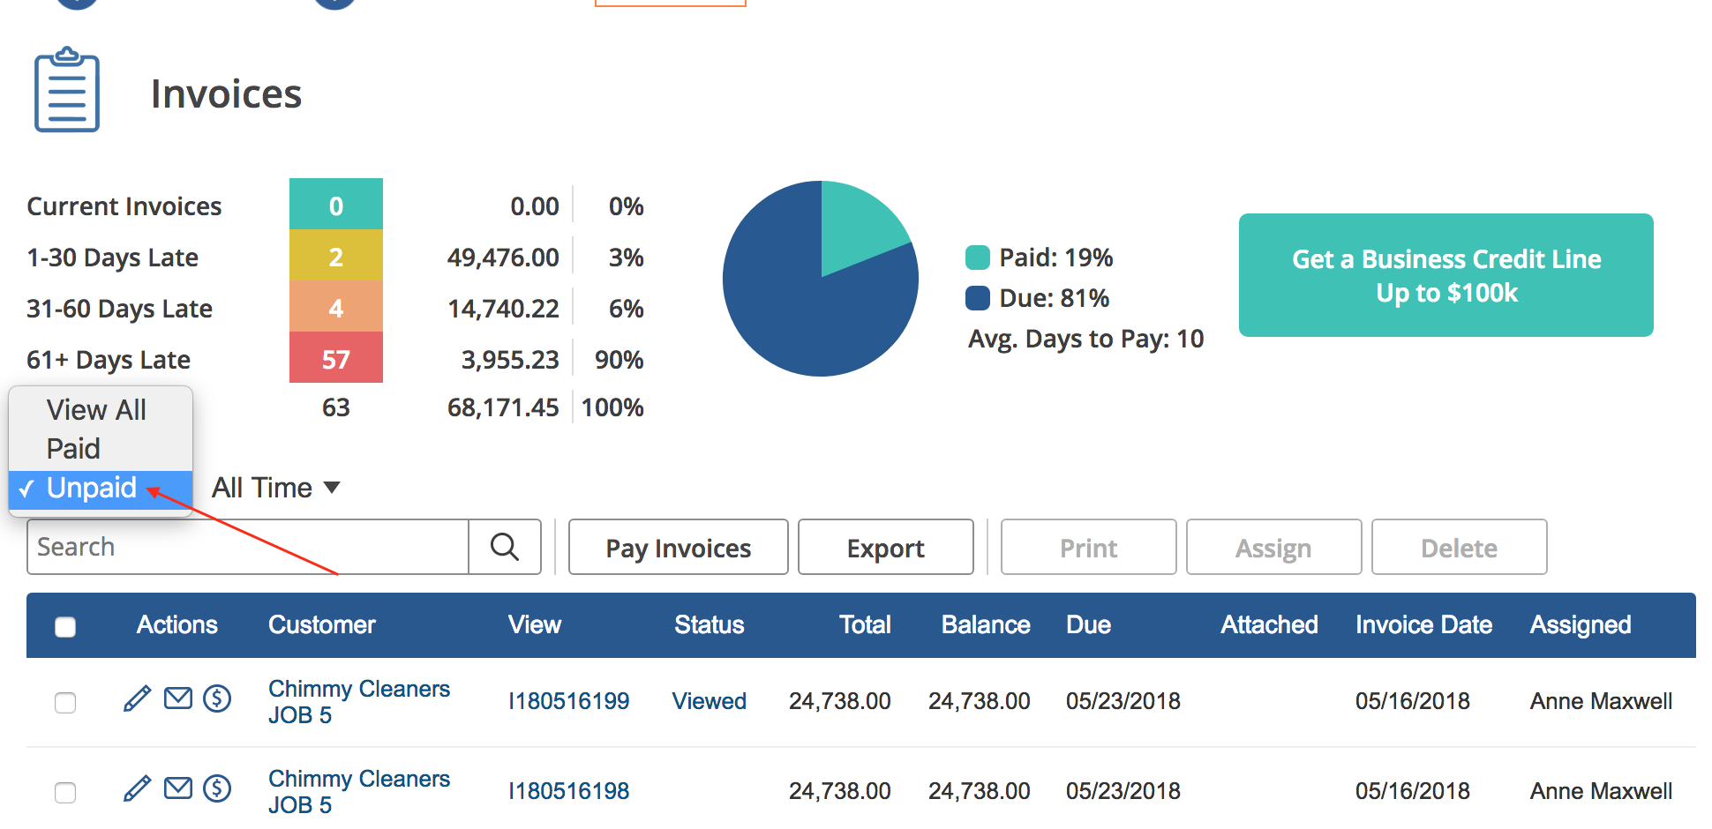The image size is (1712, 829).
Task: Click the email envelope icon for invoice I180516199
Action: click(x=178, y=699)
